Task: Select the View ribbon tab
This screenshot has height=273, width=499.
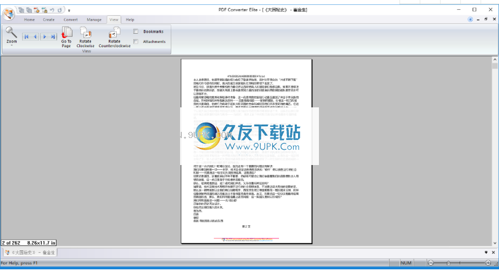Action: coord(114,20)
